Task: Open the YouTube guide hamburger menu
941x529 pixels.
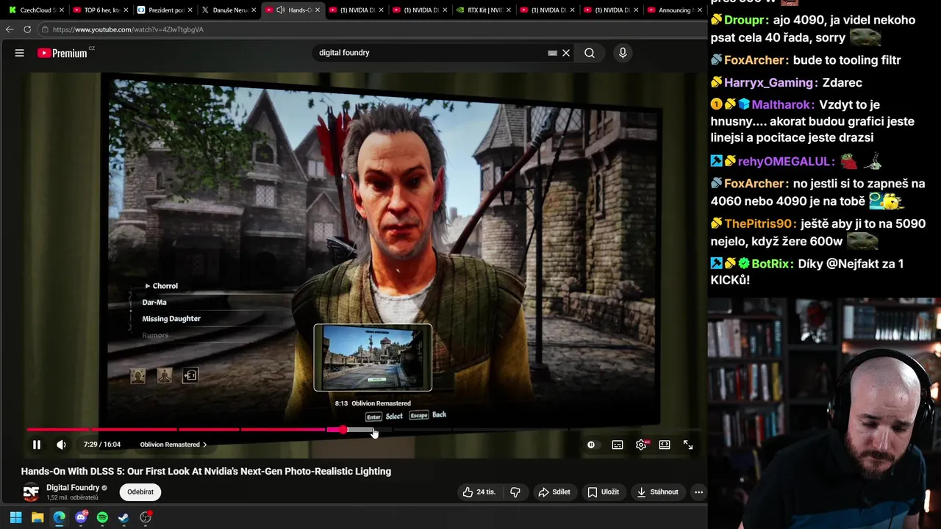Action: tap(20, 53)
